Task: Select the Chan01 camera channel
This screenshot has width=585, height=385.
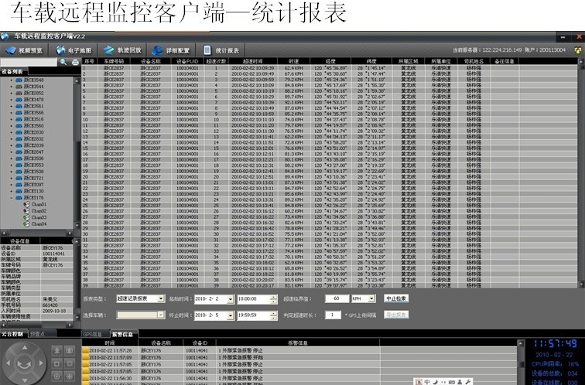Action: coord(38,205)
